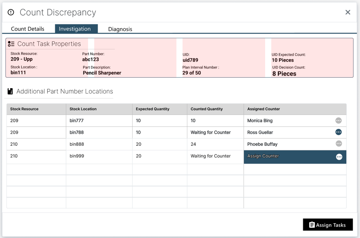Open the ellipsis menu on the bin999 row
This screenshot has height=238, width=360.
click(339, 156)
